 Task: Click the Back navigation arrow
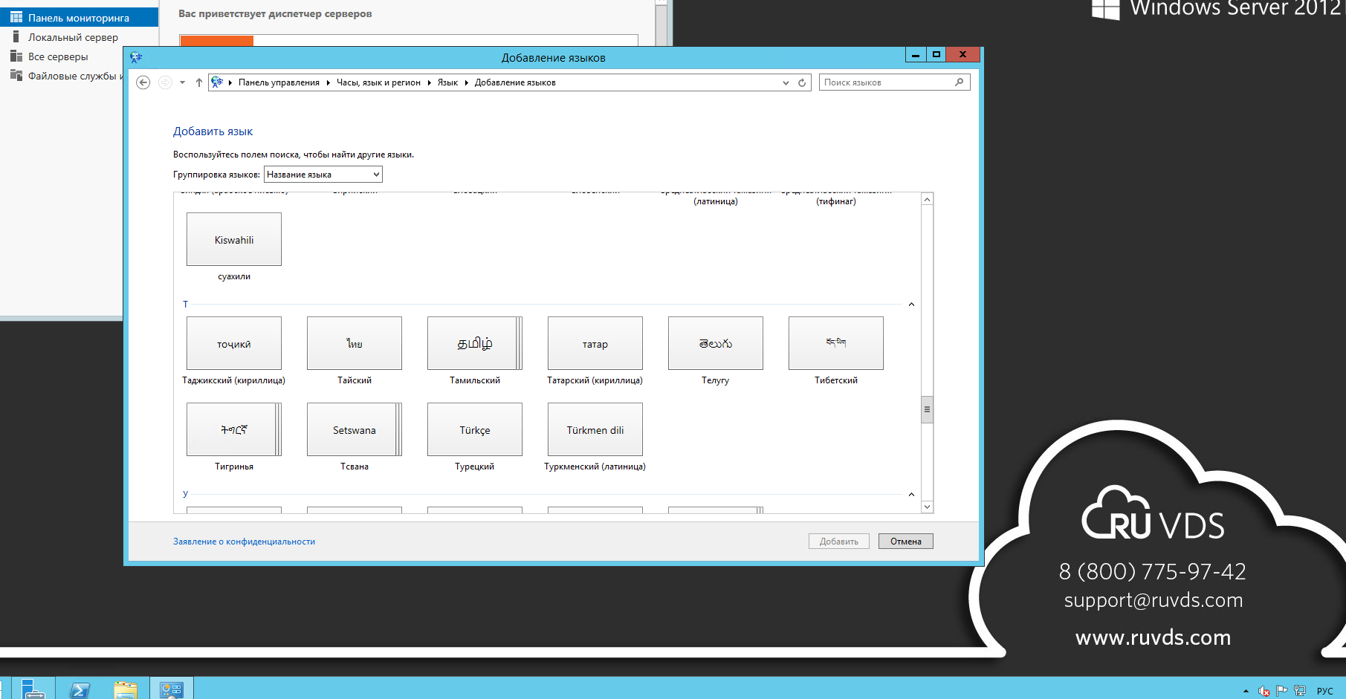point(143,82)
